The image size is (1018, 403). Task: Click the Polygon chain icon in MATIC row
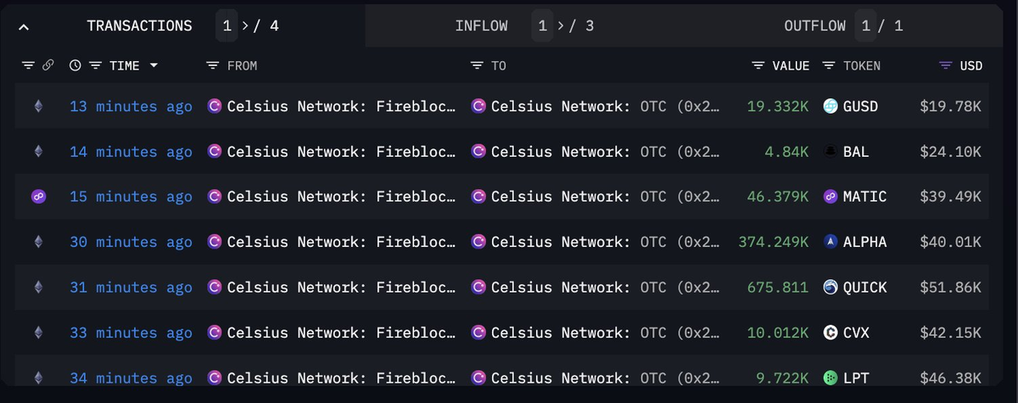pyautogui.click(x=37, y=197)
